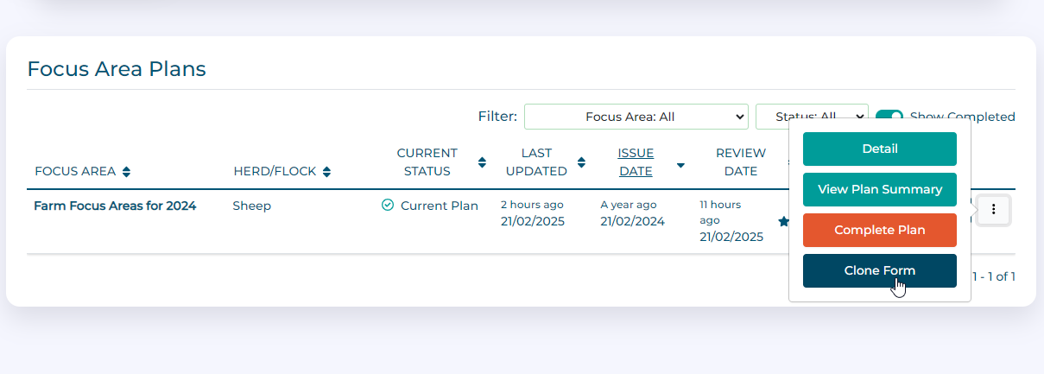Click the Review Date column header
The image size is (1044, 374).
click(x=740, y=162)
